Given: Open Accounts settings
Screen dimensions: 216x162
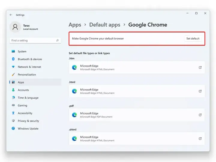Looking at the screenshot, I should (x=35, y=90).
